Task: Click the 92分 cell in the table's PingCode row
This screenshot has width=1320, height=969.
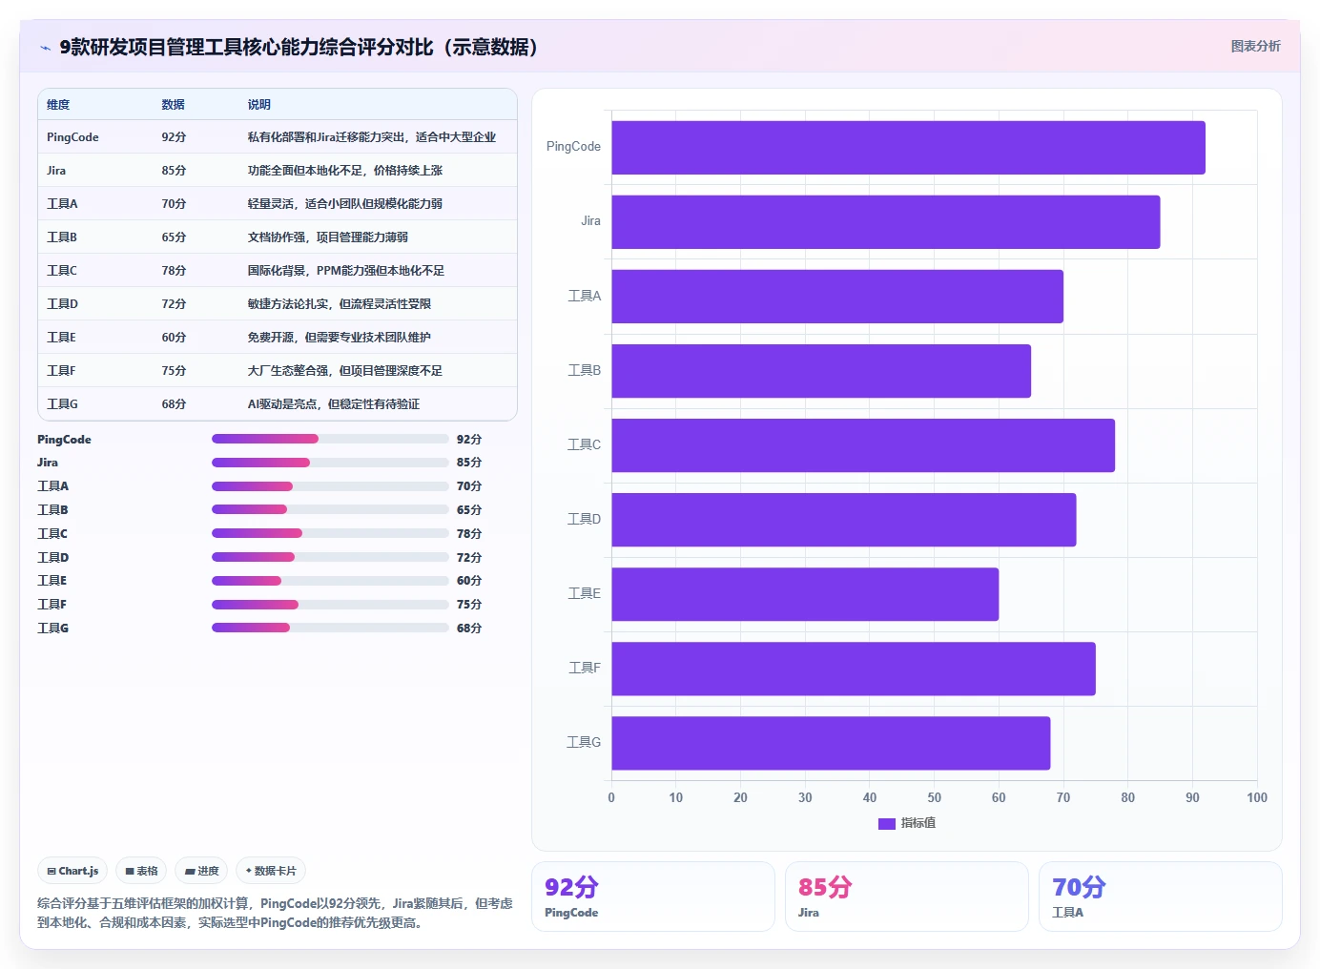Action: (x=174, y=137)
